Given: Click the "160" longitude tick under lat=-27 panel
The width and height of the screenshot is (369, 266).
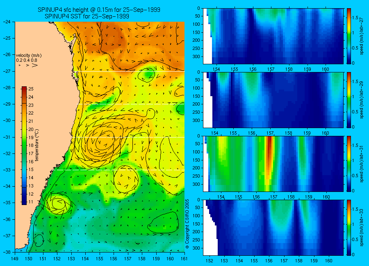Looking at the screenshot, I should pyautogui.click(x=326, y=69).
